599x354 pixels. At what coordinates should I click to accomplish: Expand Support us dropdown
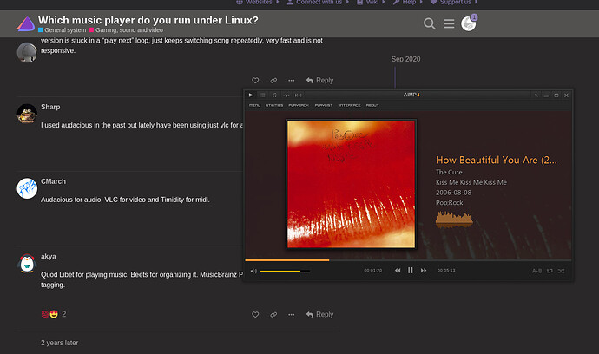click(x=454, y=3)
